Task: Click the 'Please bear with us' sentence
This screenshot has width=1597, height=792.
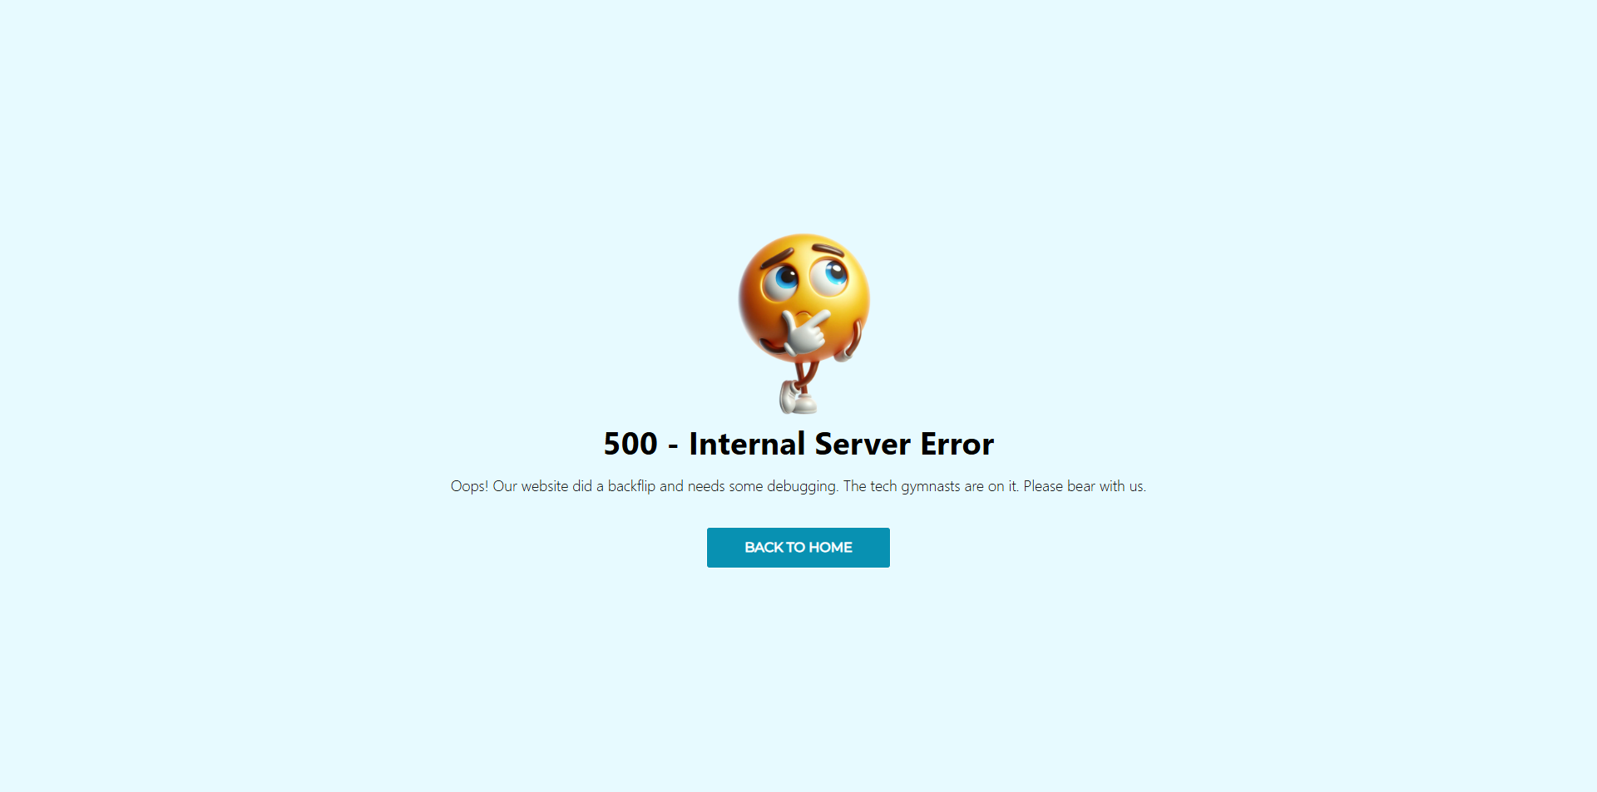Action: click(1085, 486)
